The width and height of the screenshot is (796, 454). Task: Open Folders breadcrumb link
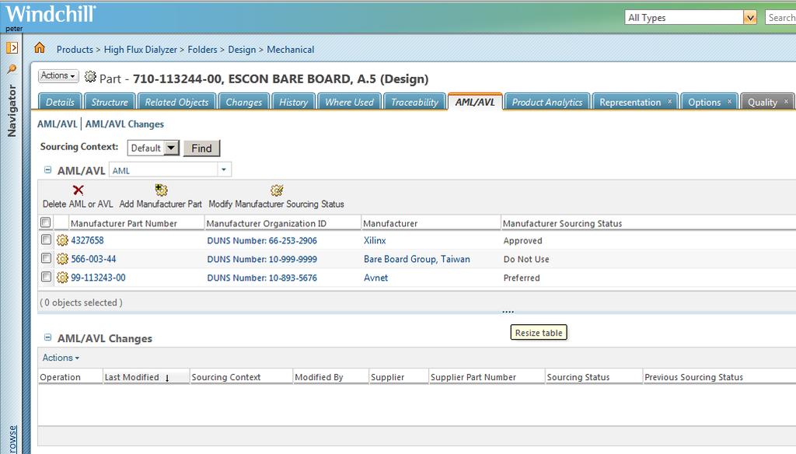pos(203,49)
